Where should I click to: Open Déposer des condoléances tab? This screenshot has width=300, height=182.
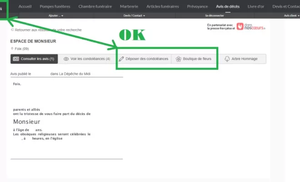(x=144, y=59)
